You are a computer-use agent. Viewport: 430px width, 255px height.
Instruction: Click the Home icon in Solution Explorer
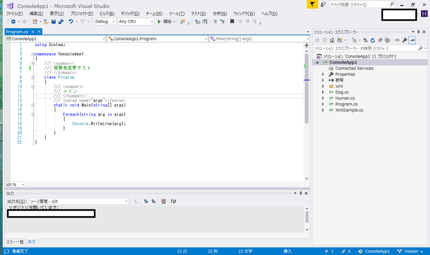tap(332, 40)
